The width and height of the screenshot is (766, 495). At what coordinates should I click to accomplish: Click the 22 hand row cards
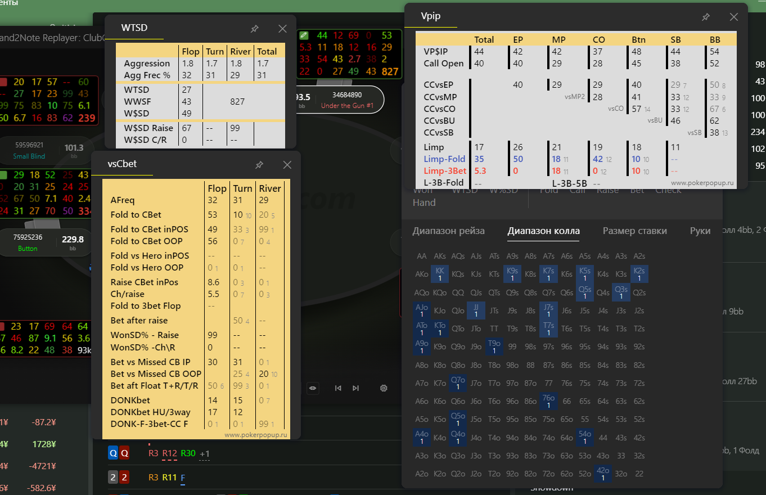[119, 478]
